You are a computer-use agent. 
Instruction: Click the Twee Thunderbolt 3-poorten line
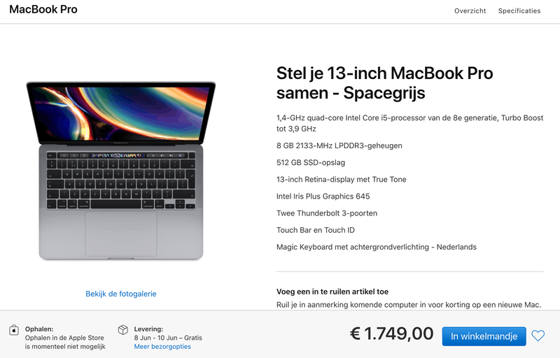coord(326,213)
